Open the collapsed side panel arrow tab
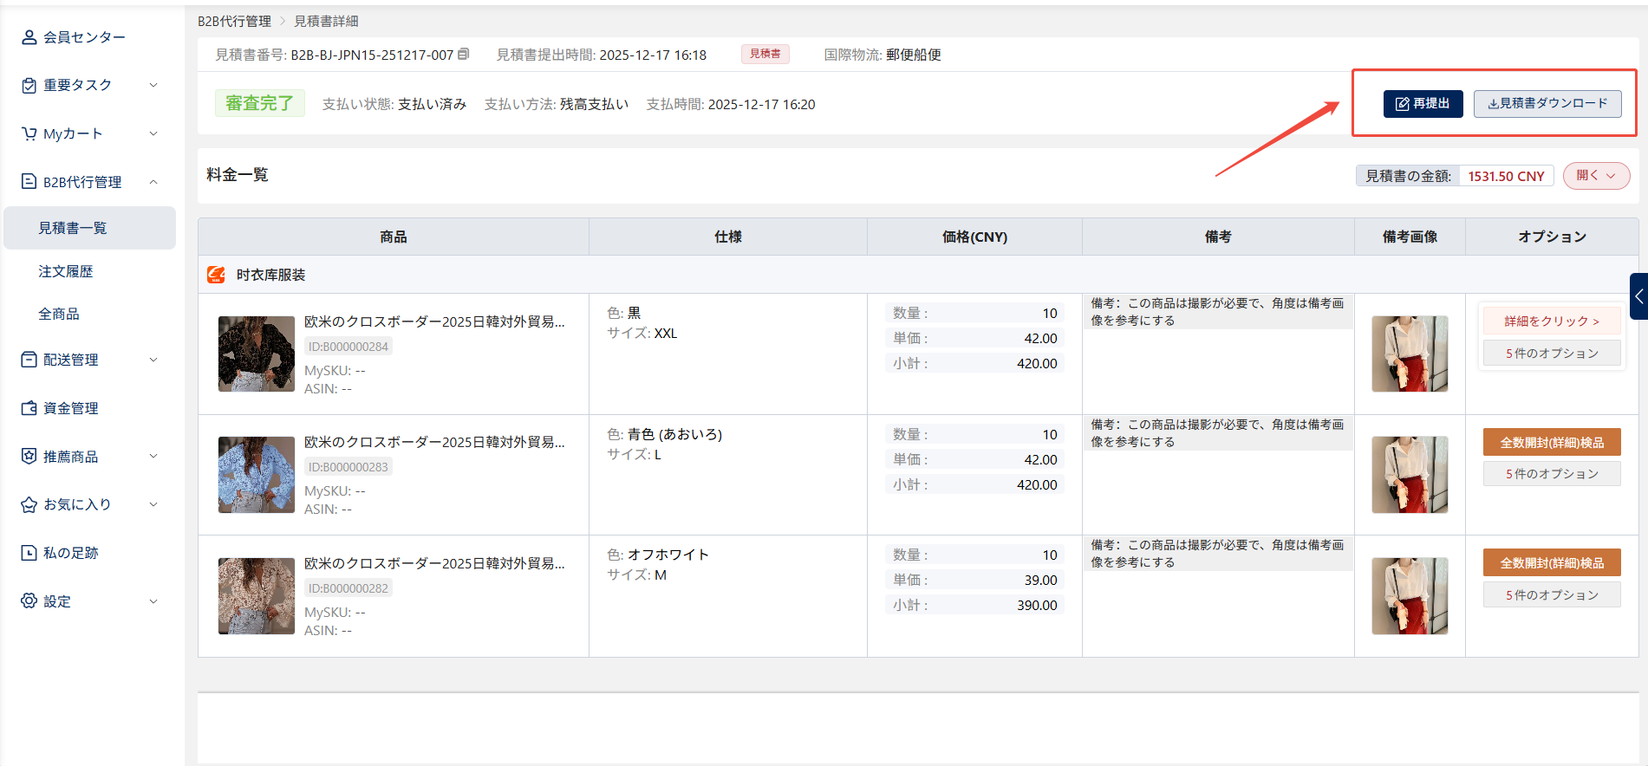Viewport: 1648px width, 766px height. pyautogui.click(x=1638, y=296)
